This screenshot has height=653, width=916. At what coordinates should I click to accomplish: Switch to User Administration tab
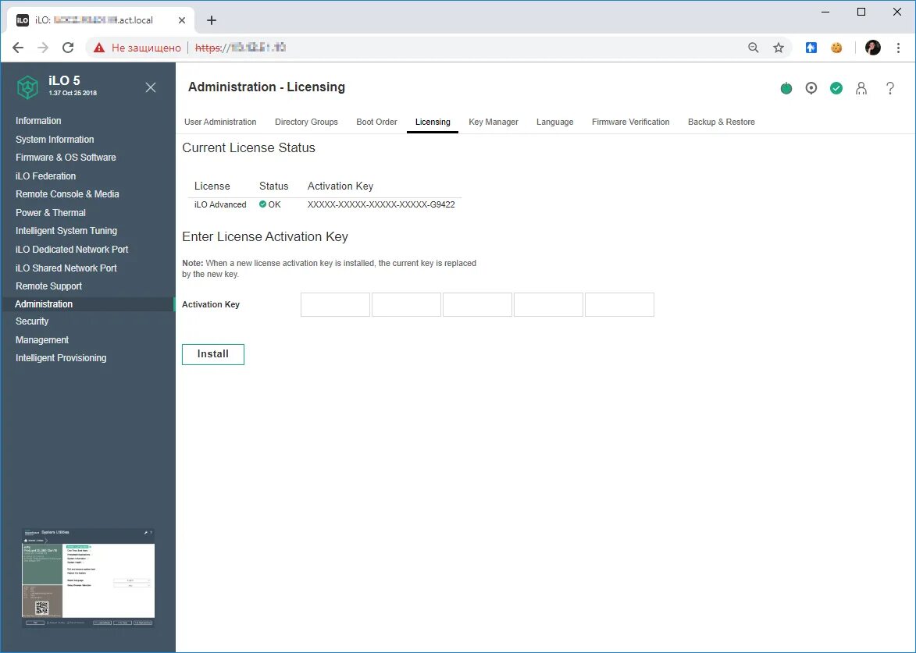tap(220, 122)
